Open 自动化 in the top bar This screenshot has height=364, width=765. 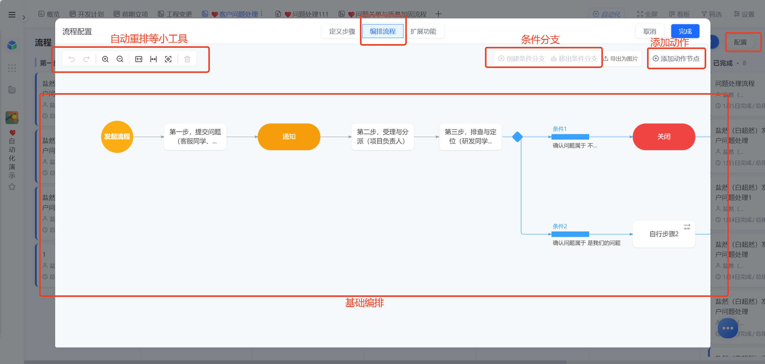click(607, 14)
